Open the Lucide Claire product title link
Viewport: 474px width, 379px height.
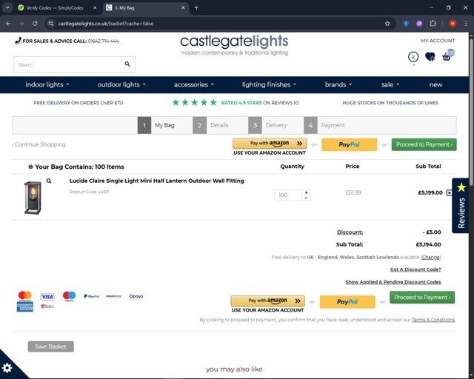(x=156, y=181)
